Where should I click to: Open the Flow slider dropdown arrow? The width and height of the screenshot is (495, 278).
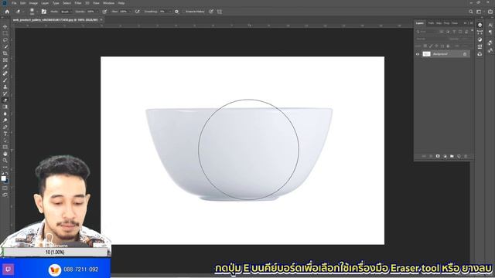(130, 12)
